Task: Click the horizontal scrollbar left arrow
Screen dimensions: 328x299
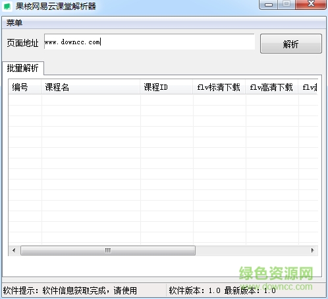Action: [x=14, y=250]
